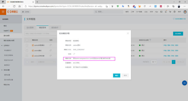Click the browser back arrow
This screenshot has width=188, height=101.
(x=3, y=6)
